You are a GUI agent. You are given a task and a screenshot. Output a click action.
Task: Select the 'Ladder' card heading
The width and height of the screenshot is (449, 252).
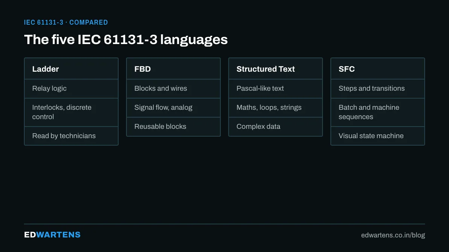71,69
